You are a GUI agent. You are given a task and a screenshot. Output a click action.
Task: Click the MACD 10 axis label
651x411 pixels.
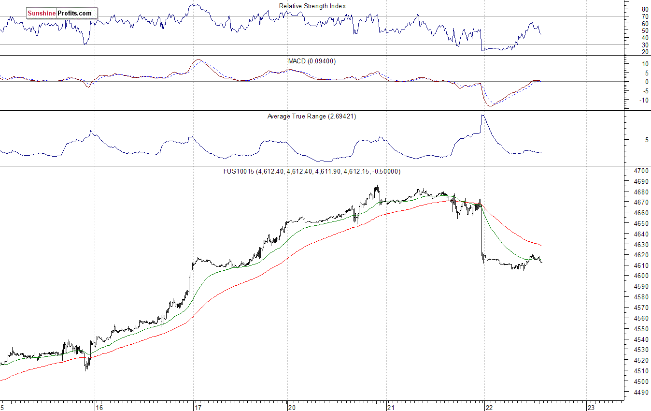645,64
